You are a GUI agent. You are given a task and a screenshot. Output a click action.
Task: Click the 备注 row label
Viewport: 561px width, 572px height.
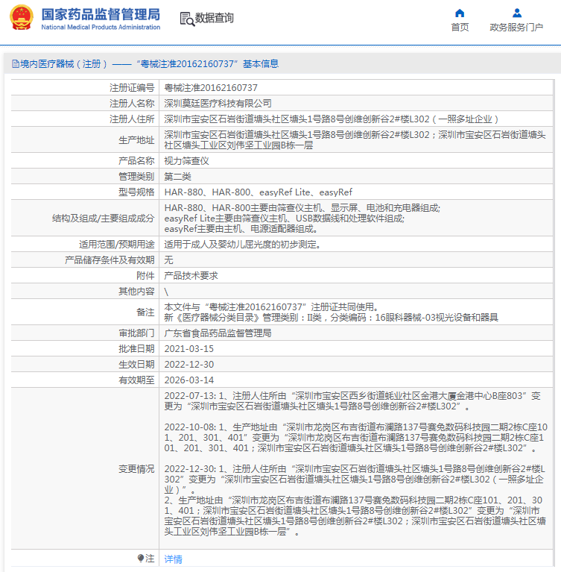click(x=145, y=312)
